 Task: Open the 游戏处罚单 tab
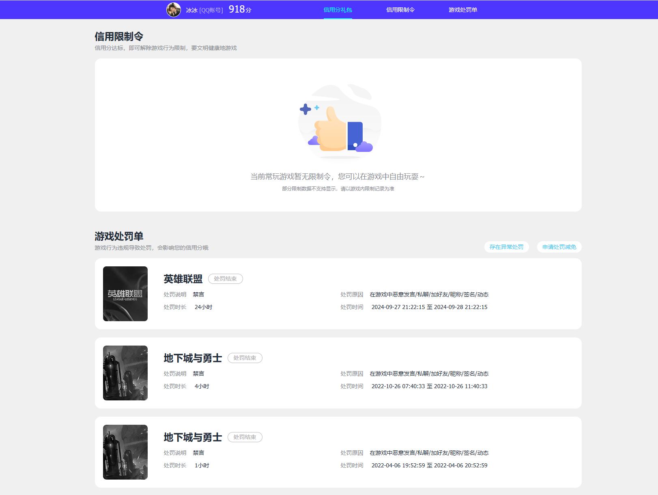pyautogui.click(x=462, y=10)
